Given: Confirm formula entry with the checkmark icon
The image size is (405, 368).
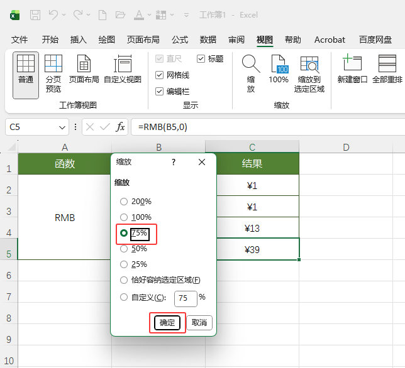Looking at the screenshot, I should (x=105, y=127).
